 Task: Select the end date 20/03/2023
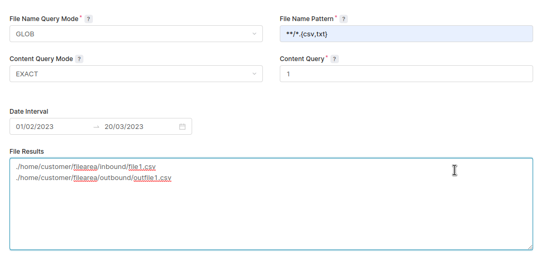[x=124, y=126]
